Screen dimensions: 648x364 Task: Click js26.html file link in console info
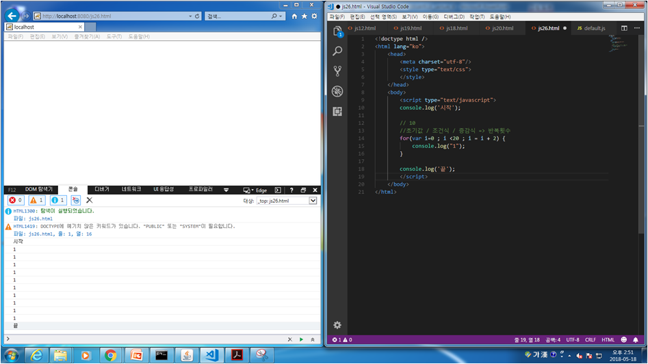(40, 219)
